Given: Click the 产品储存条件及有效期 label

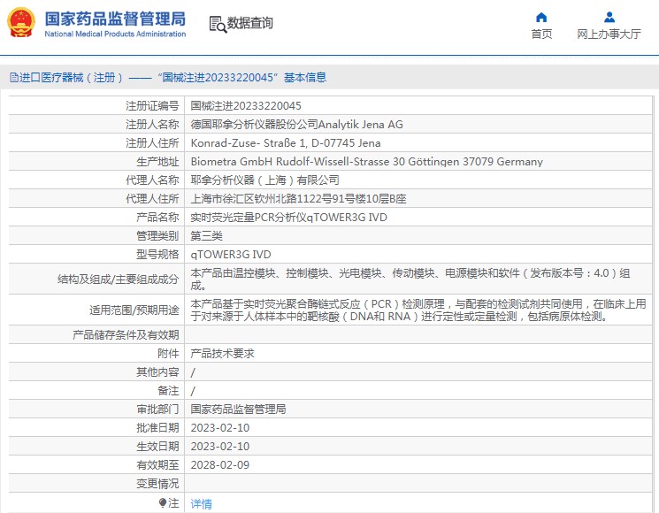Looking at the screenshot, I should click(x=126, y=335).
